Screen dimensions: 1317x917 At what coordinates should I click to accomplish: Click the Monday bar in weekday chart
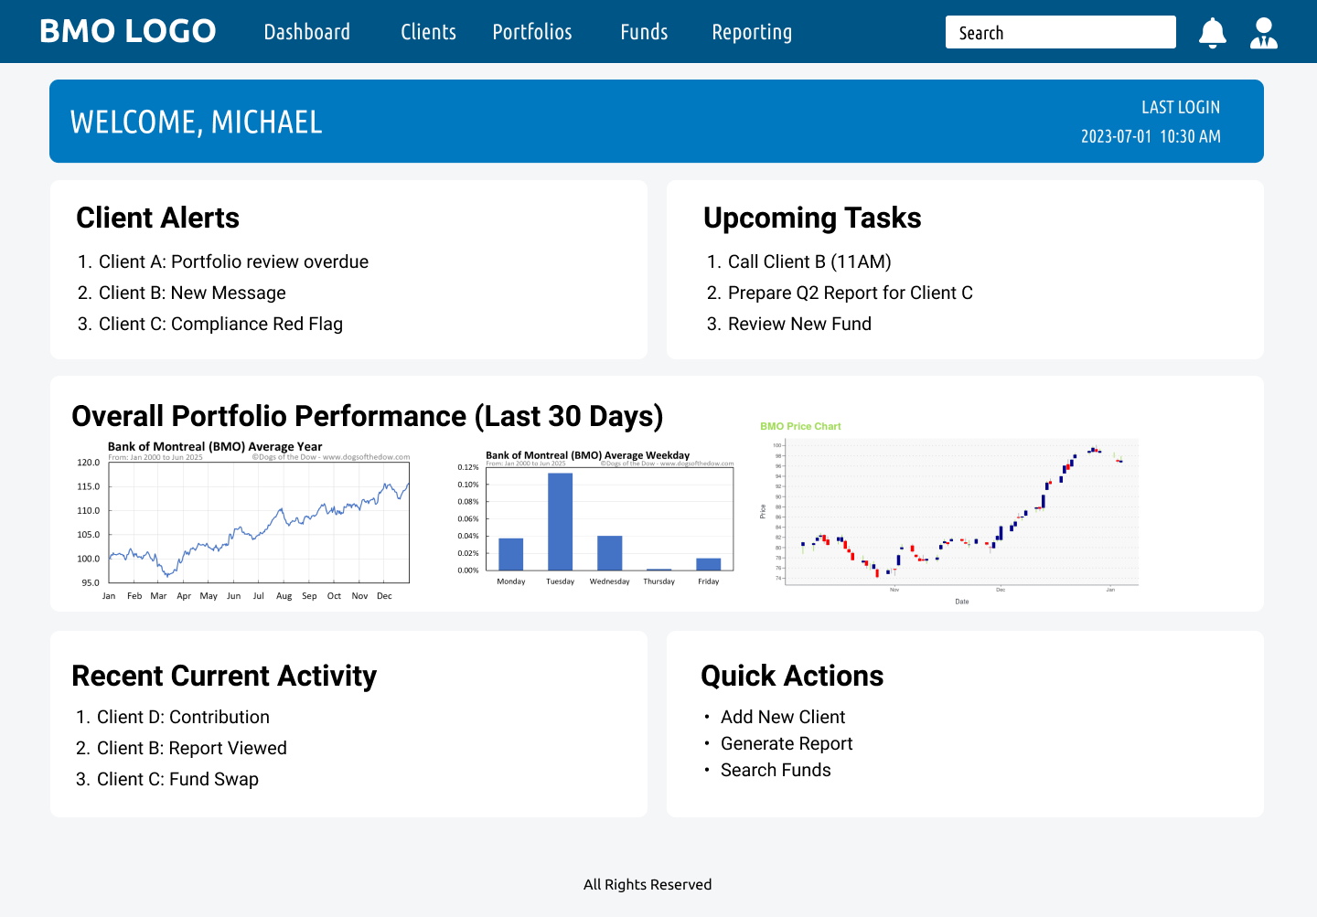pyautogui.click(x=511, y=554)
